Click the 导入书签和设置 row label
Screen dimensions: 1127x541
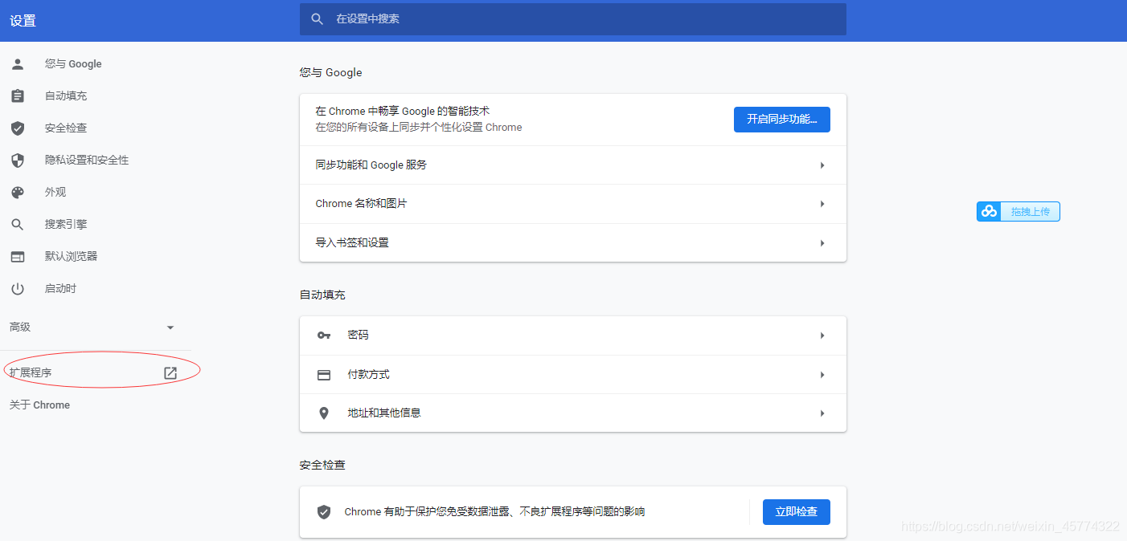coord(352,243)
